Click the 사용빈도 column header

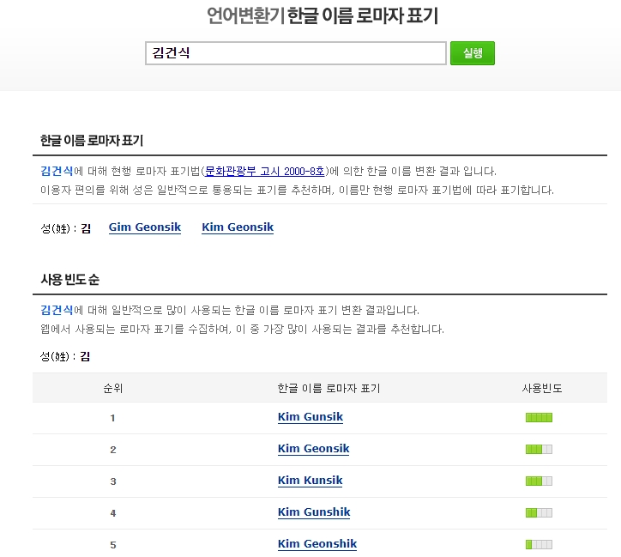coord(542,388)
